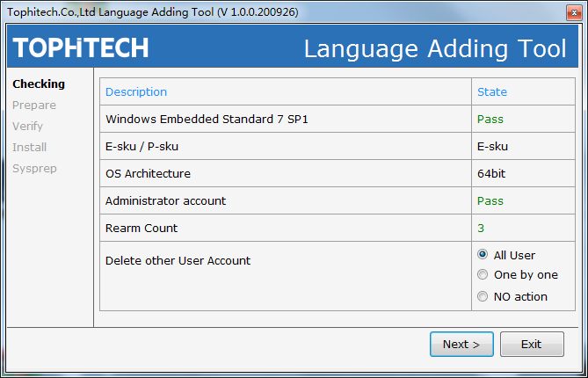
Task: Click the Next > button
Action: [461, 344]
